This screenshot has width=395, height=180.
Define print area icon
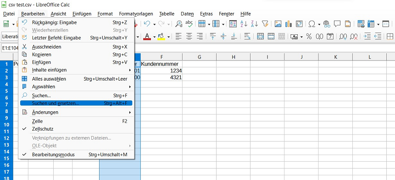(x=361, y=24)
